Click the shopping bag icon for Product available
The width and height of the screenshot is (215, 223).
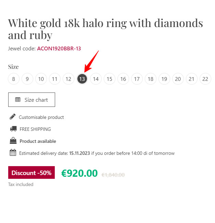[13, 141]
